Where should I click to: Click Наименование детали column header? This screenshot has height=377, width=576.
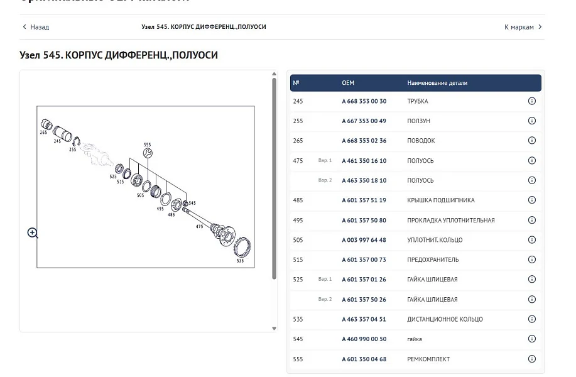click(x=437, y=83)
